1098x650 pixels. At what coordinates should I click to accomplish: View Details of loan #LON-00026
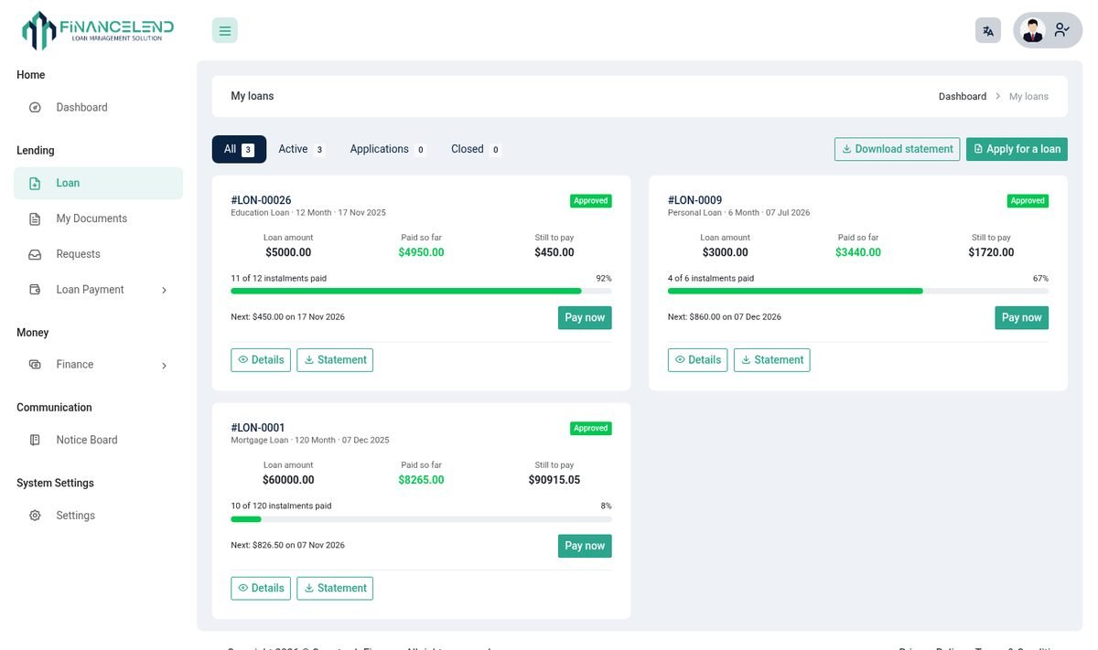pyautogui.click(x=261, y=360)
